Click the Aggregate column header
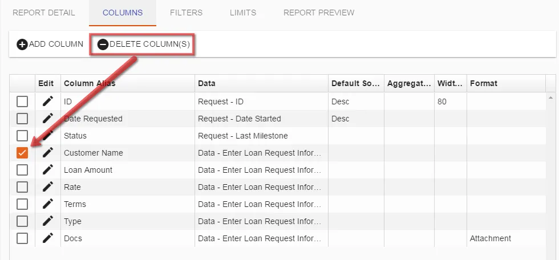The image size is (559, 260). (410, 83)
